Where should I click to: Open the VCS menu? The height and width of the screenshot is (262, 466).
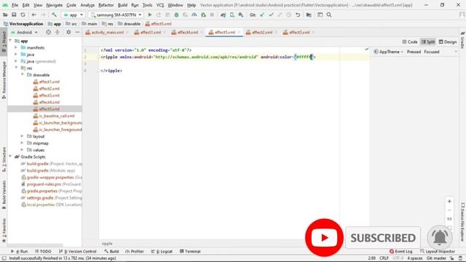160,5
